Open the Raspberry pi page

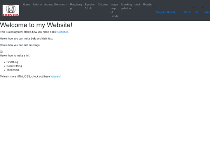point(76,7)
